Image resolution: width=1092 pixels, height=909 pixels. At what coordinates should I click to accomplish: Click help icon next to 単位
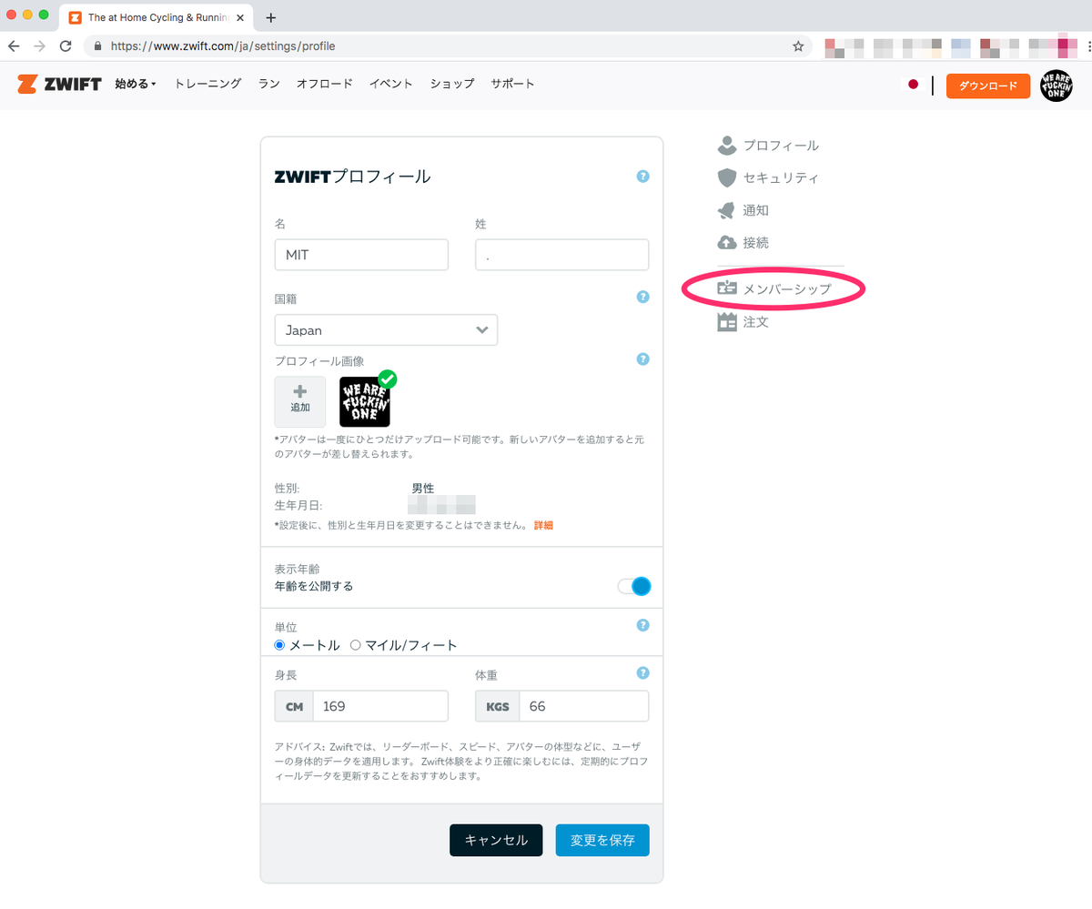coord(643,625)
